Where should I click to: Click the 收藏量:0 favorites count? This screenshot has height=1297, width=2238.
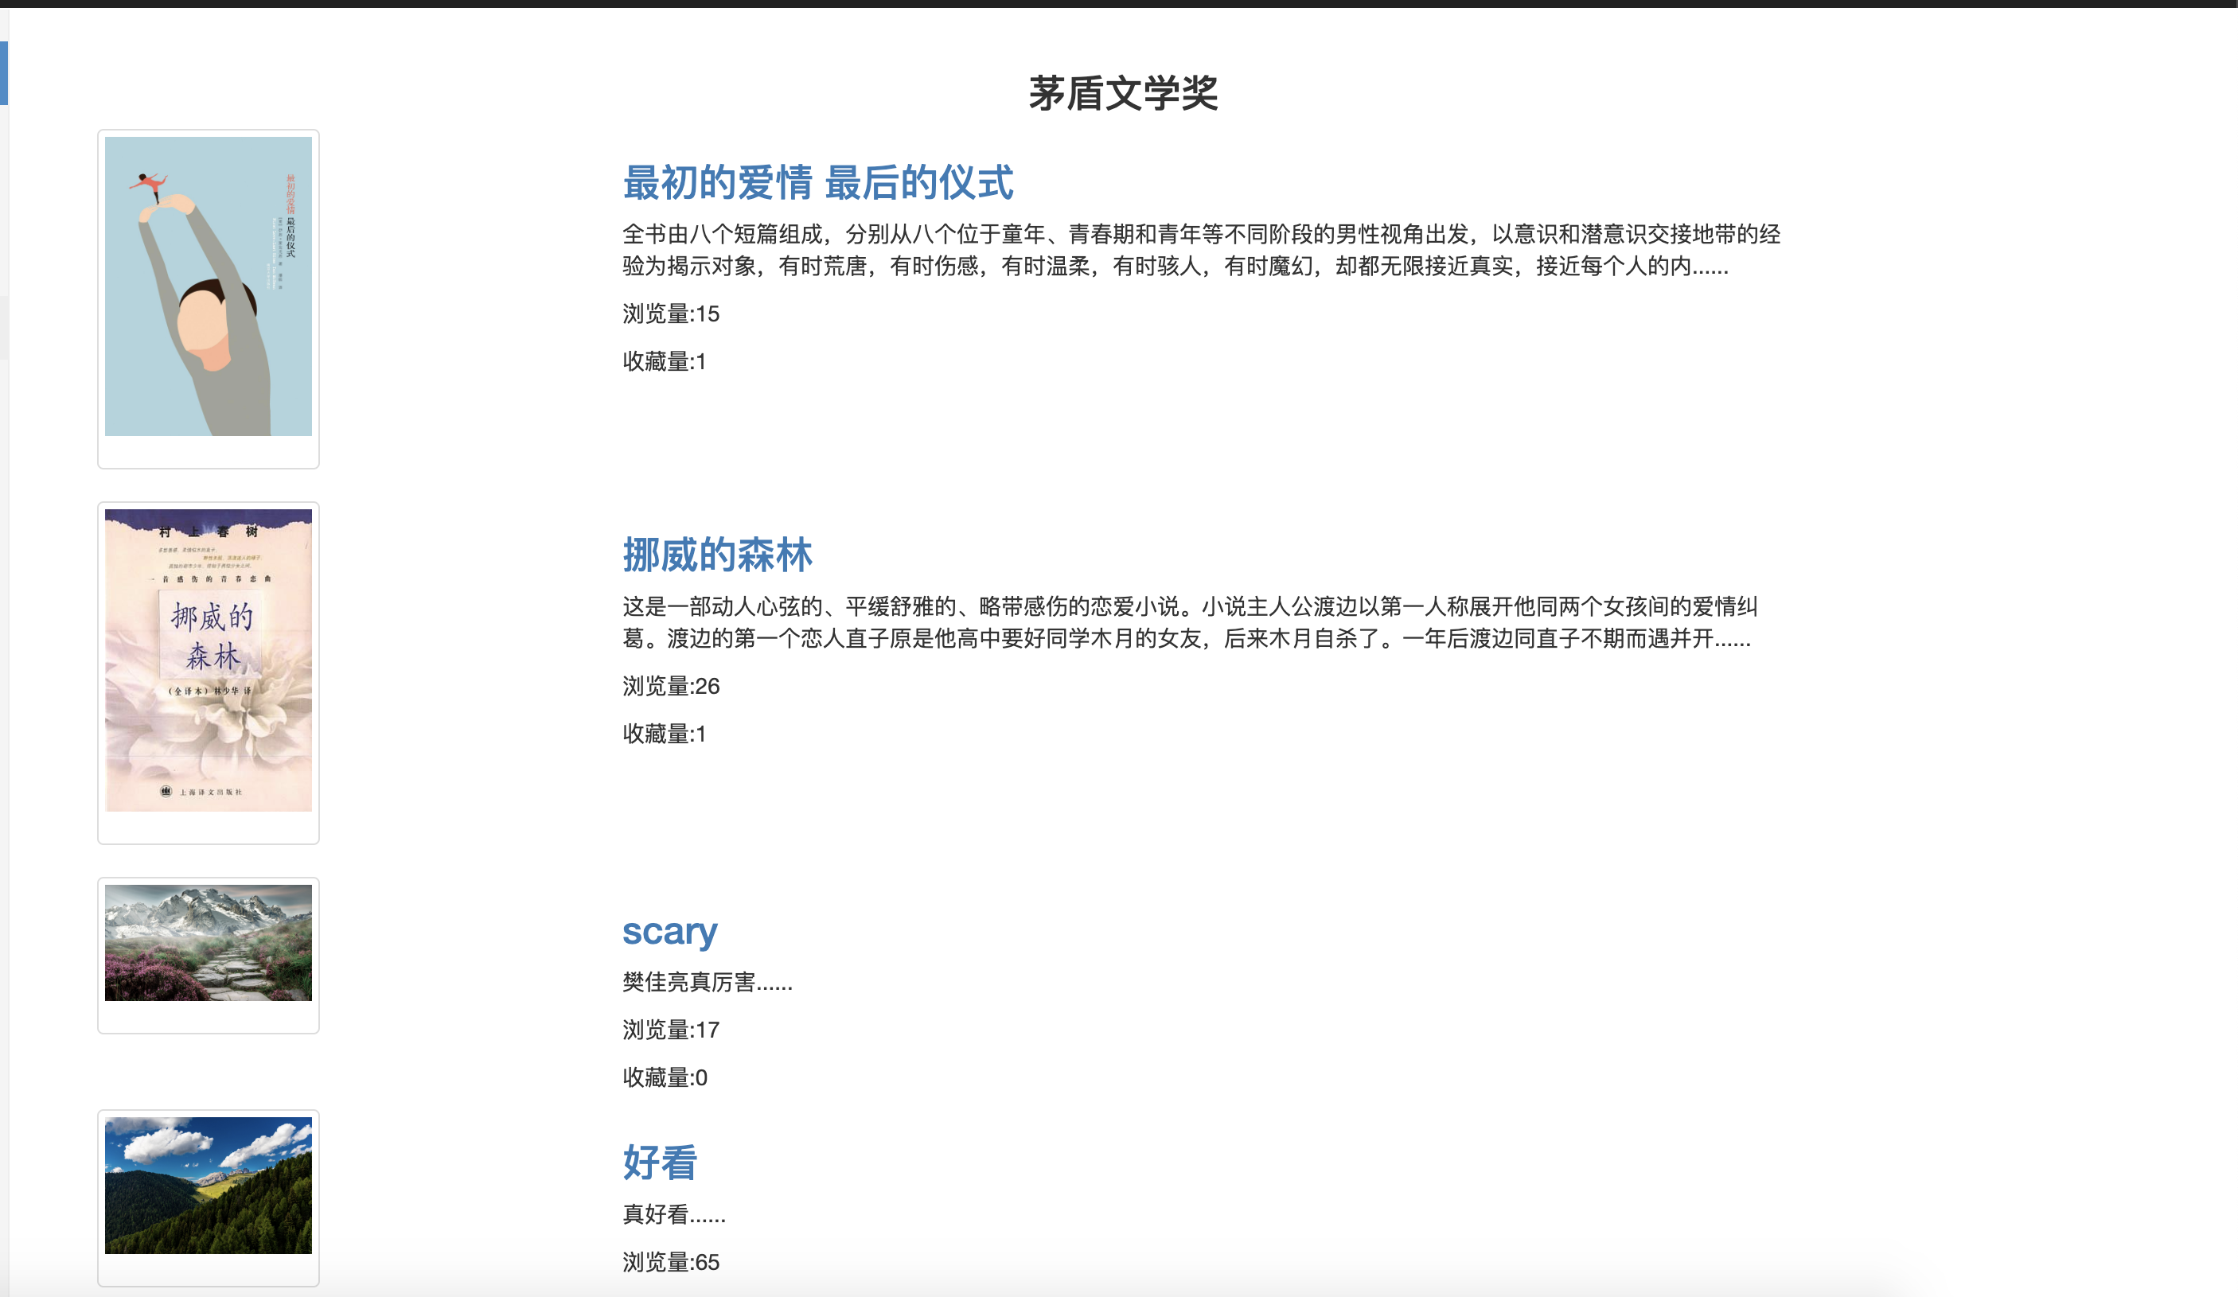tap(665, 1077)
